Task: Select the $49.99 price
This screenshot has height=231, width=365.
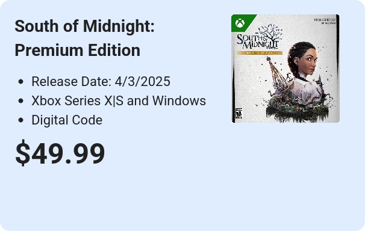Action: [x=60, y=153]
